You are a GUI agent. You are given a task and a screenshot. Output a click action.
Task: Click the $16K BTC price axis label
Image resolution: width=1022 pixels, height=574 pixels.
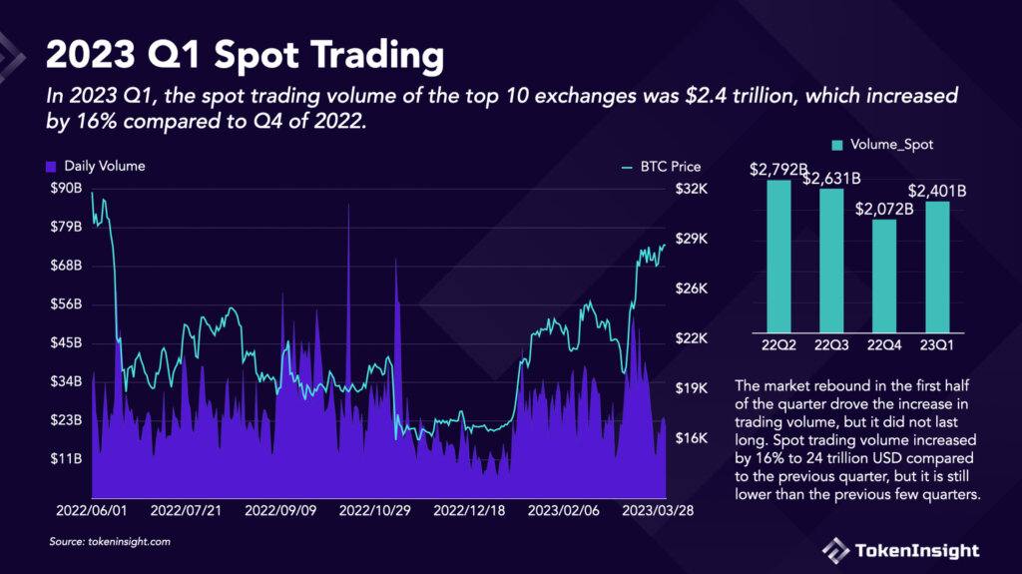(x=692, y=438)
